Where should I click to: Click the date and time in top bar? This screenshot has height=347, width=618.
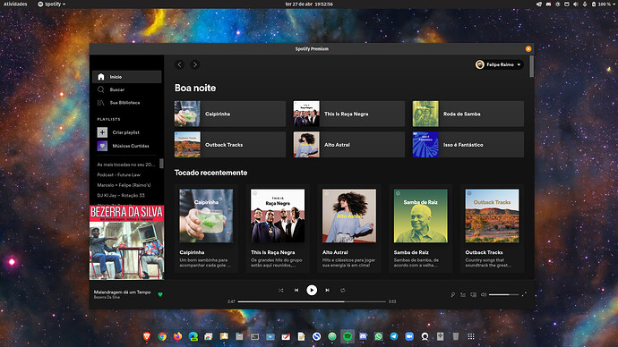coord(309,4)
